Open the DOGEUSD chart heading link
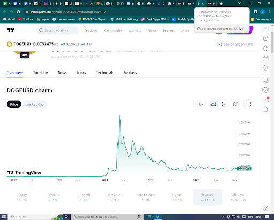 (30, 90)
